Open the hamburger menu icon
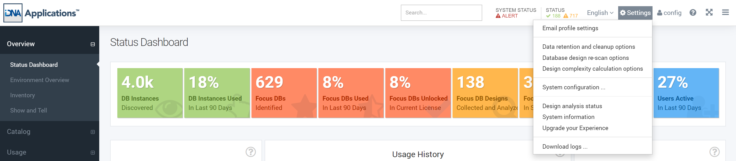Screen dimensions: 736x161 pos(725,13)
